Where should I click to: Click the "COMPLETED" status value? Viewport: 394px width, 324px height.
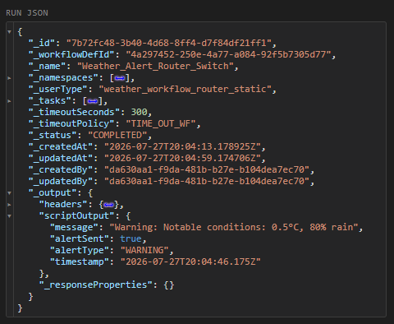pos(117,135)
